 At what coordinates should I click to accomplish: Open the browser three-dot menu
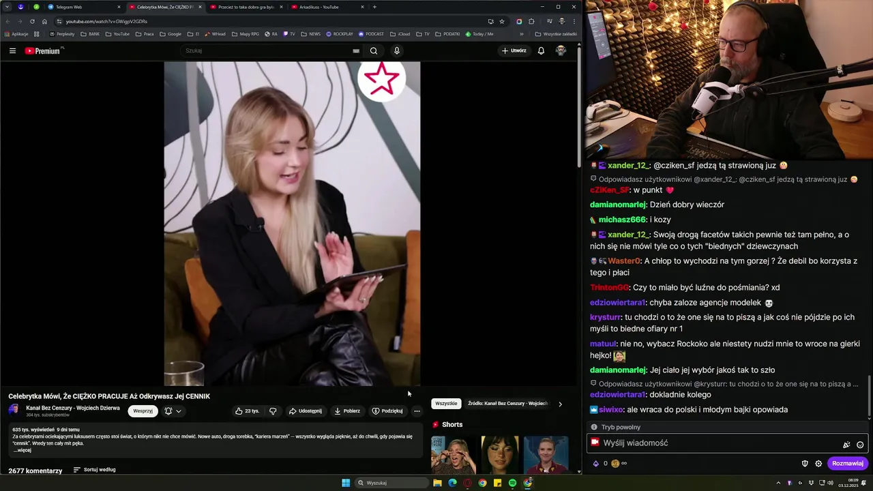tap(574, 21)
